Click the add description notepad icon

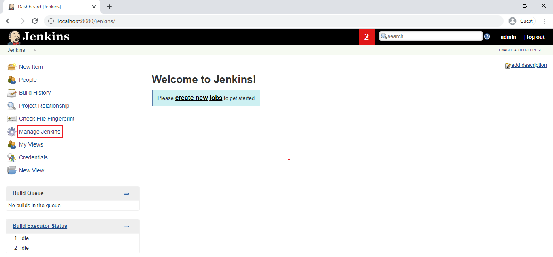click(x=508, y=66)
